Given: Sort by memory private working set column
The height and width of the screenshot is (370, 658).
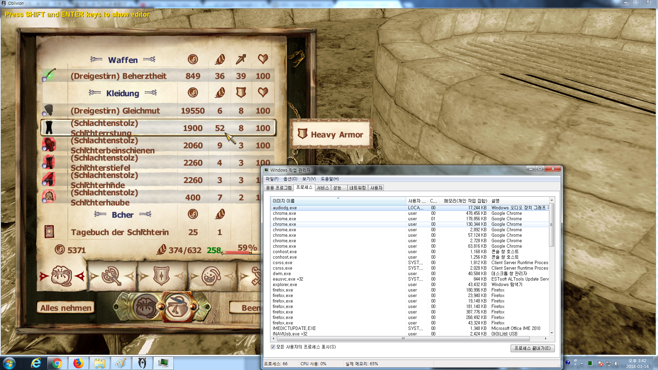Looking at the screenshot, I should point(465,201).
